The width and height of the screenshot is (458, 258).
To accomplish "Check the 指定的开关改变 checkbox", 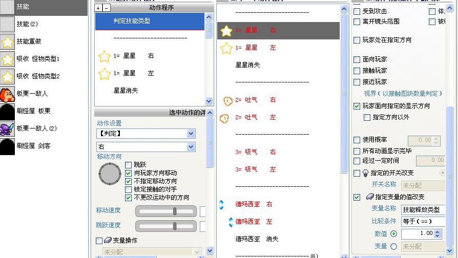I will click(357, 173).
